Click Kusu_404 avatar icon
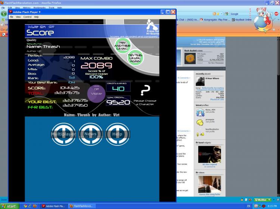The height and width of the screenshot is (209, 280). coord(200,113)
